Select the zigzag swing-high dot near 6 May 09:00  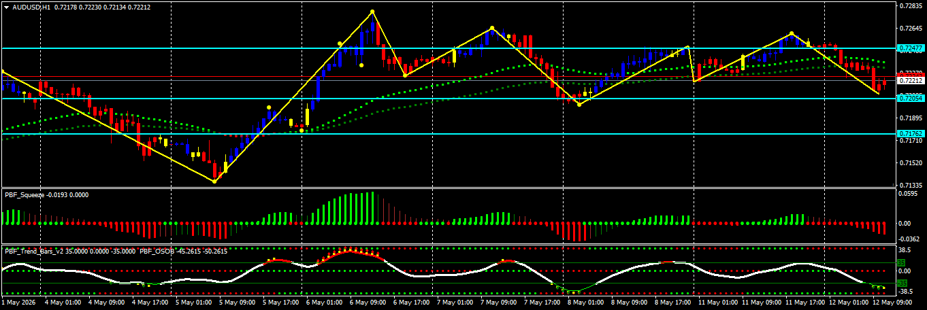(x=372, y=12)
